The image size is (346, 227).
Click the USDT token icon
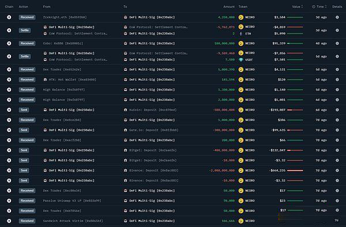pos(240,60)
